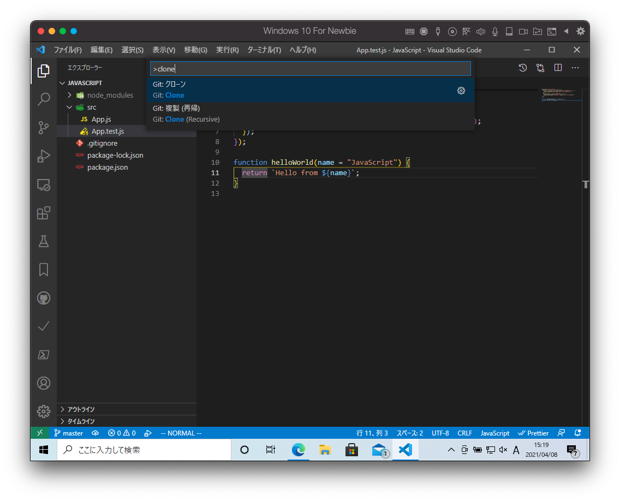
Task: Open the Testing flask icon view
Action: click(x=44, y=241)
